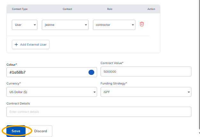Click the plus icon for external user
Image resolution: width=200 pixels, height=137 pixels.
tap(16, 45)
